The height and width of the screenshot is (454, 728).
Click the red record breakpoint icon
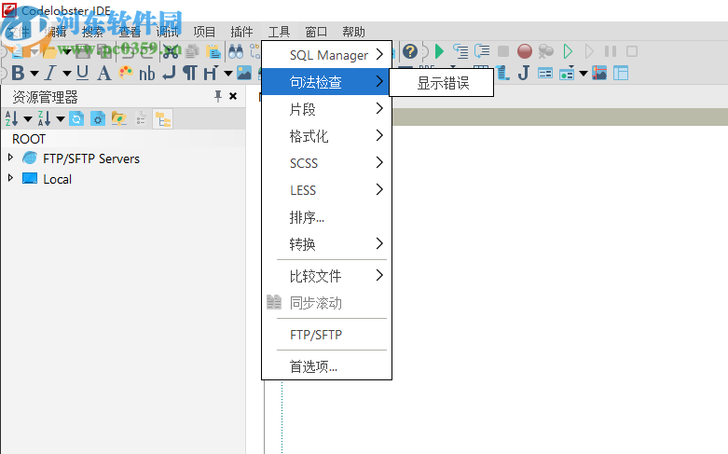point(525,51)
